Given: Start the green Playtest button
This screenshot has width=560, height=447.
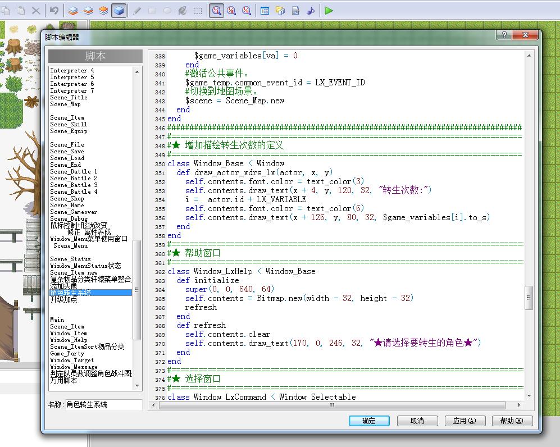Looking at the screenshot, I should (329, 11).
